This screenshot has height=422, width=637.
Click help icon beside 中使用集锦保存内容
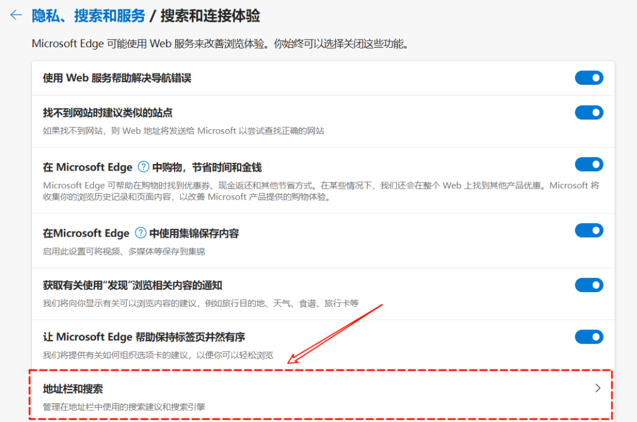pyautogui.click(x=140, y=233)
